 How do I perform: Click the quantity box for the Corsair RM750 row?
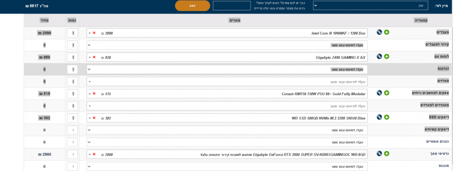point(72,93)
